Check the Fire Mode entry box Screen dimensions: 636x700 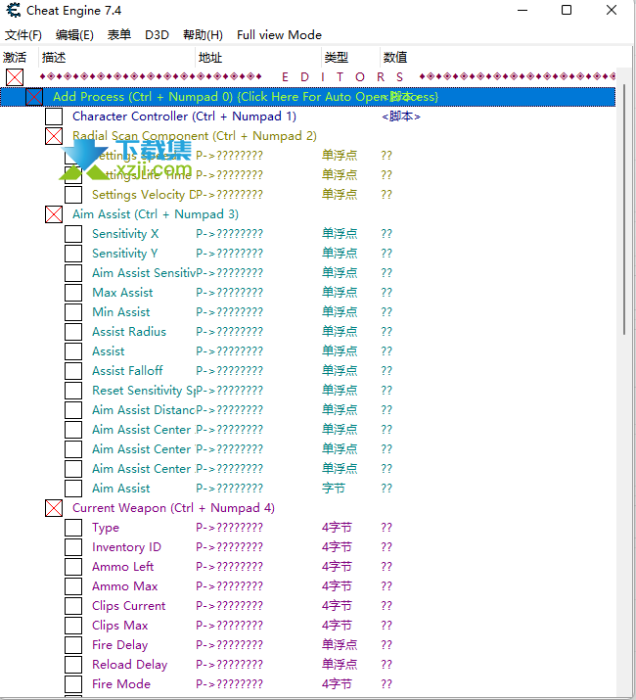tap(73, 684)
